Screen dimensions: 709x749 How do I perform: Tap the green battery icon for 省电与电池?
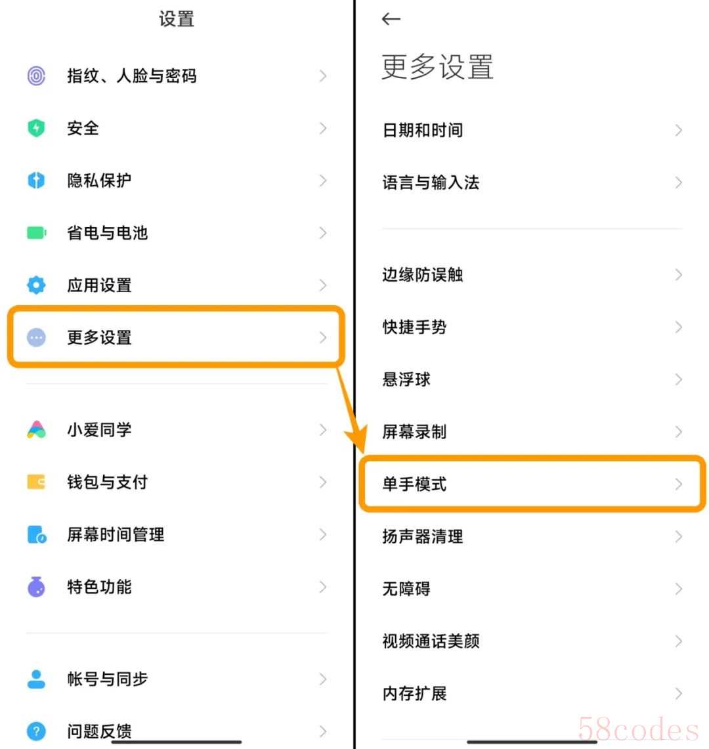point(36,233)
